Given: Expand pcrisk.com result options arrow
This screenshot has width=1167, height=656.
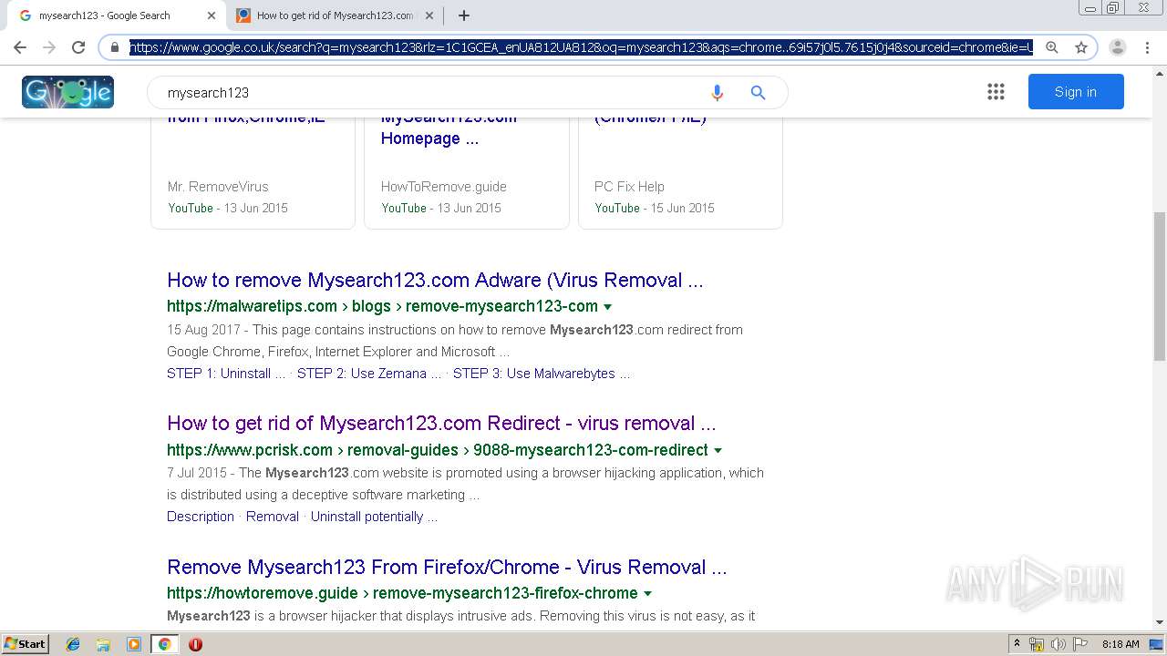Looking at the screenshot, I should (x=718, y=450).
